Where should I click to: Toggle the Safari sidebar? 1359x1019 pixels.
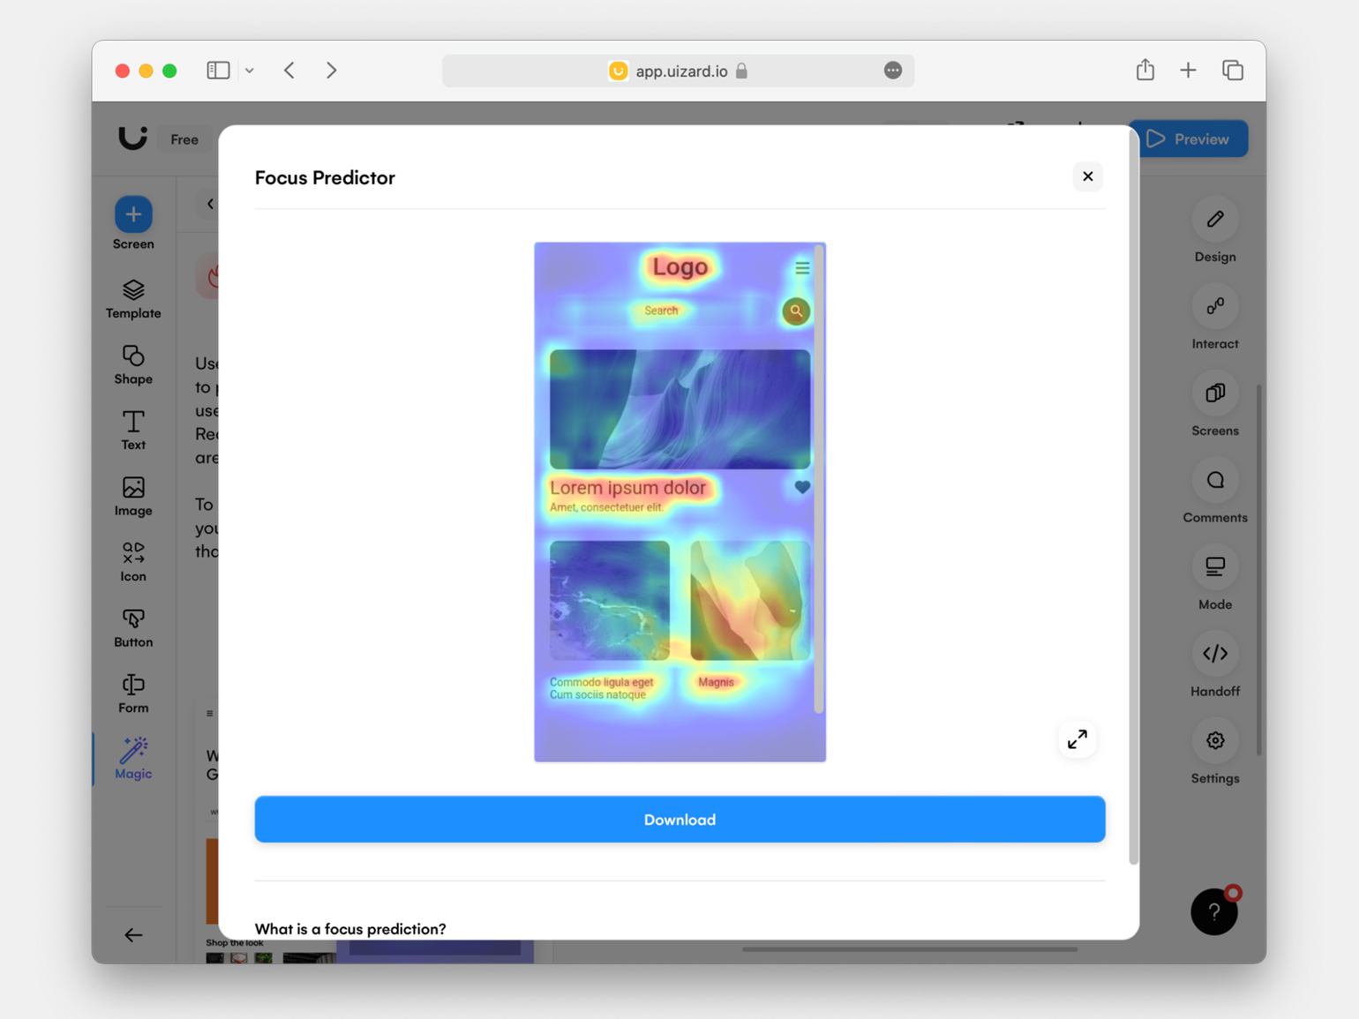click(218, 71)
